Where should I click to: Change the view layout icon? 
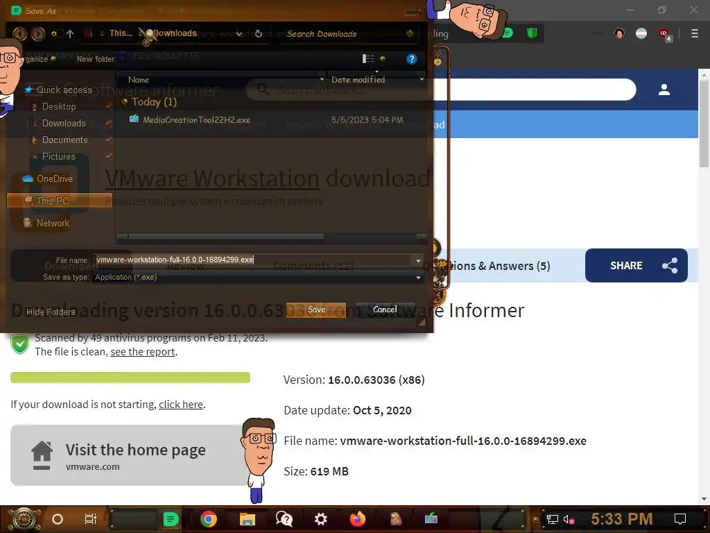pos(368,59)
